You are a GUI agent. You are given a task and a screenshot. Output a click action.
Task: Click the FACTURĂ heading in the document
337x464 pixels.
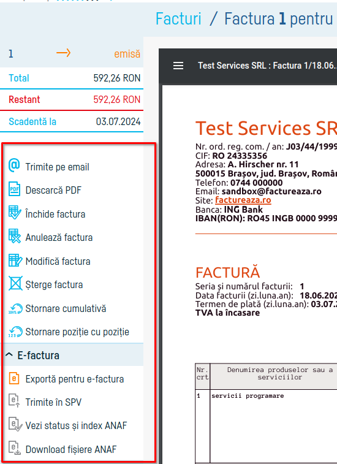227,273
